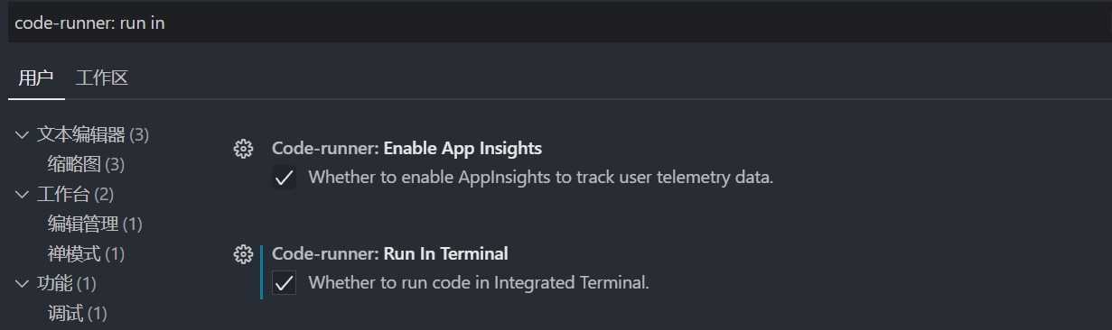Select the 文本编辑器 (3) category label
The image size is (1112, 330).
93,135
